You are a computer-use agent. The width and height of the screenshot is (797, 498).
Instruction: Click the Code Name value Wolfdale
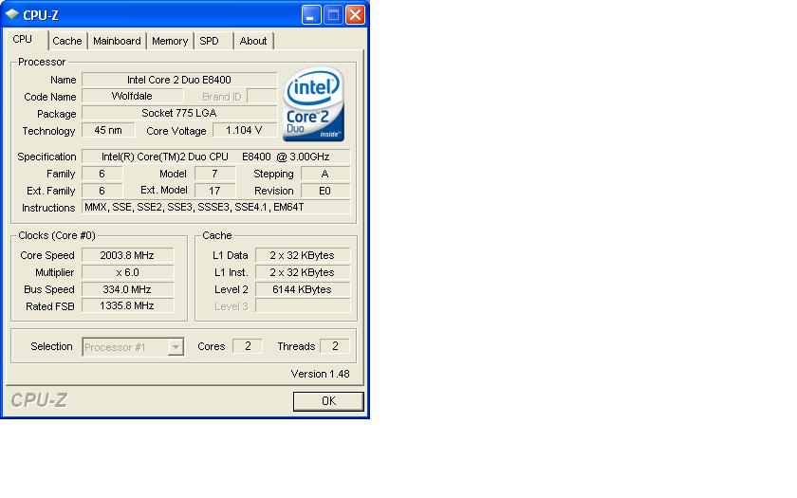tap(132, 96)
